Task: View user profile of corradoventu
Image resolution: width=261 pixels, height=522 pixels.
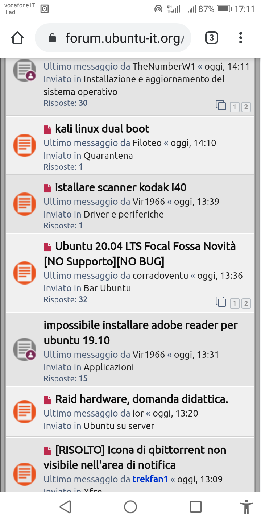Action: (x=161, y=275)
